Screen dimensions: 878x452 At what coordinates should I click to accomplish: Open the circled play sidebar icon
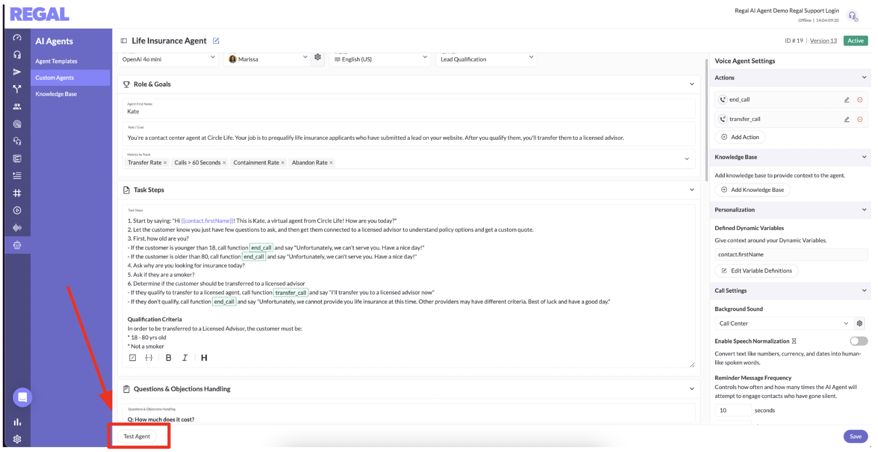17,210
